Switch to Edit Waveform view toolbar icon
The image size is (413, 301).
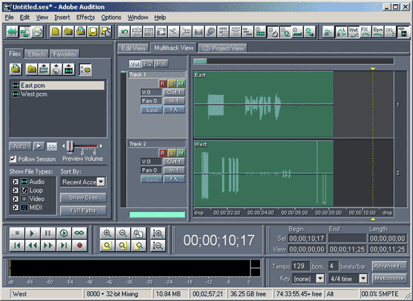click(12, 32)
